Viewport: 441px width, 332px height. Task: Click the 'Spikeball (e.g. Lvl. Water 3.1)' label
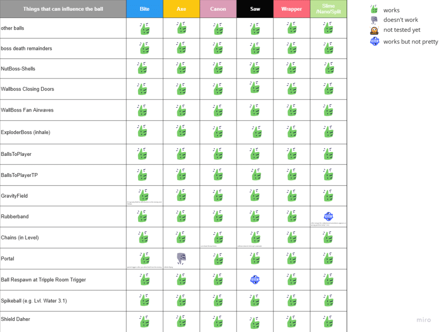pyautogui.click(x=34, y=300)
